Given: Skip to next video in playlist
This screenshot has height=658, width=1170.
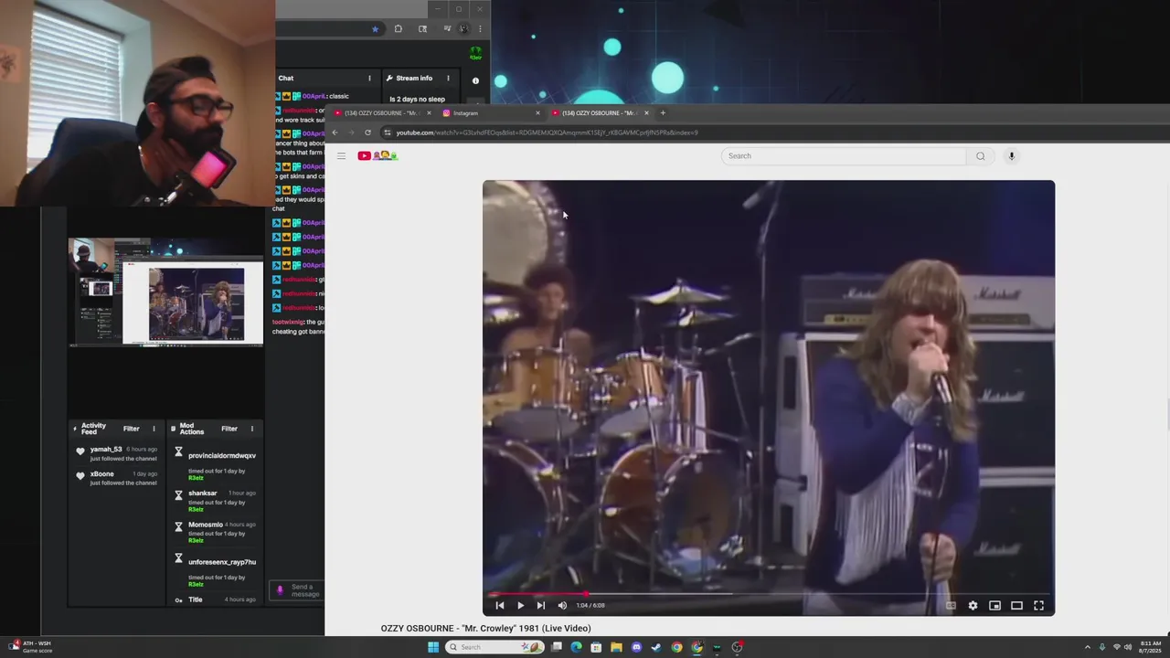Looking at the screenshot, I should [x=540, y=605].
